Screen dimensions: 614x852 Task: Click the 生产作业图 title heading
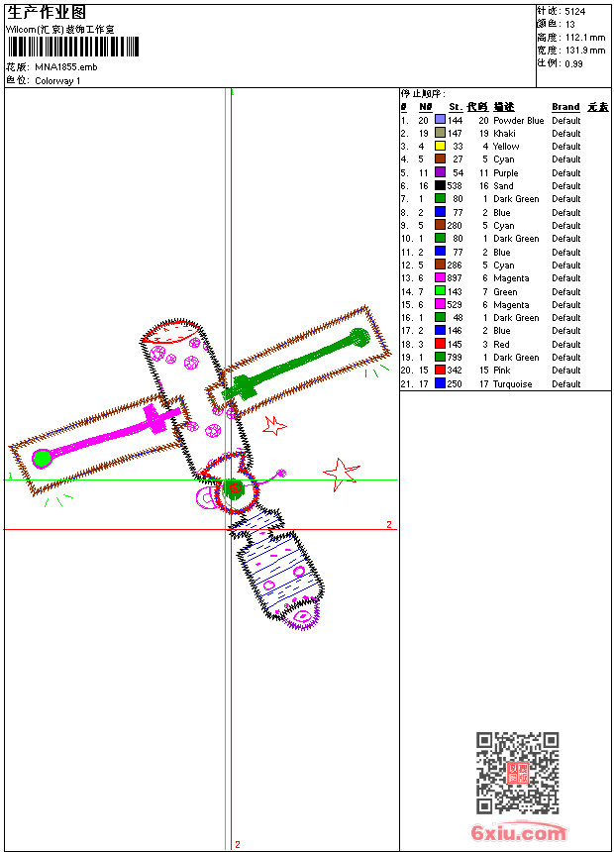click(47, 12)
